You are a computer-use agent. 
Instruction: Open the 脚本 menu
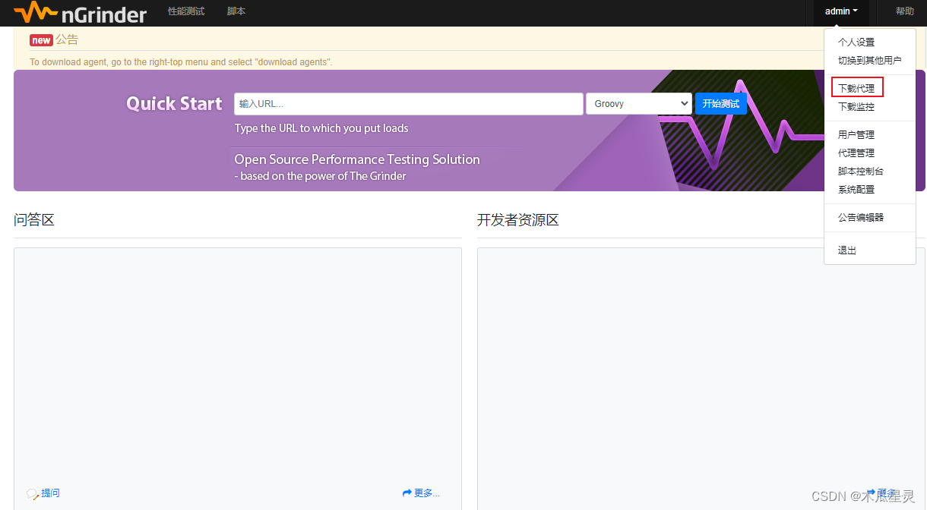coord(236,11)
